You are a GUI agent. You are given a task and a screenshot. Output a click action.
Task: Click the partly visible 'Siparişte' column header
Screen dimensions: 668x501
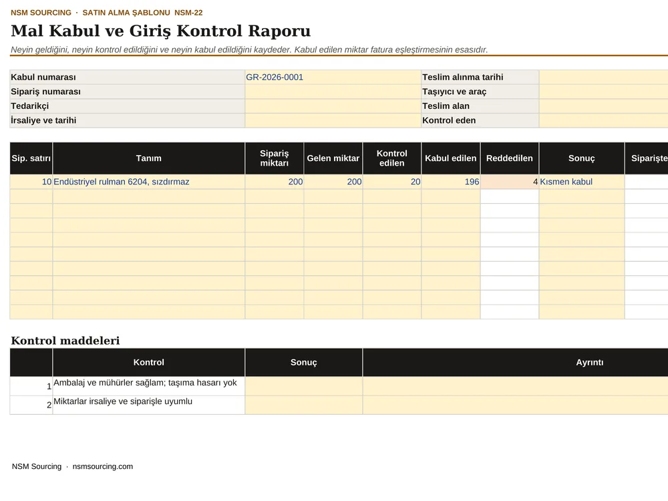pos(647,158)
